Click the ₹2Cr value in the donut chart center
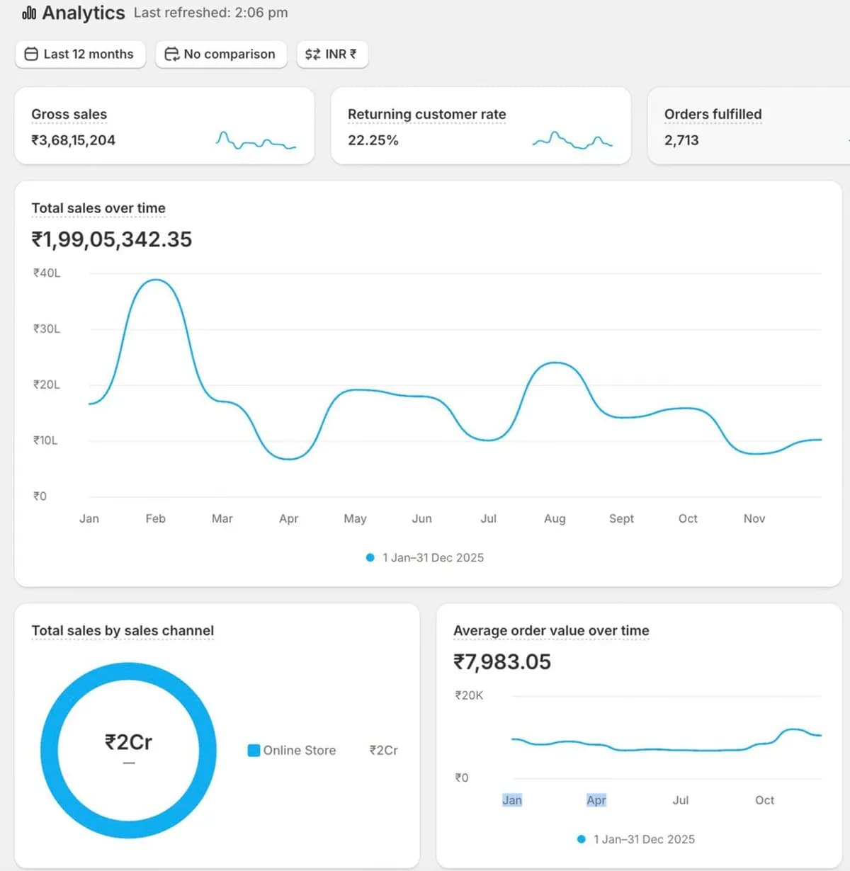The width and height of the screenshot is (850, 871). coord(128,742)
